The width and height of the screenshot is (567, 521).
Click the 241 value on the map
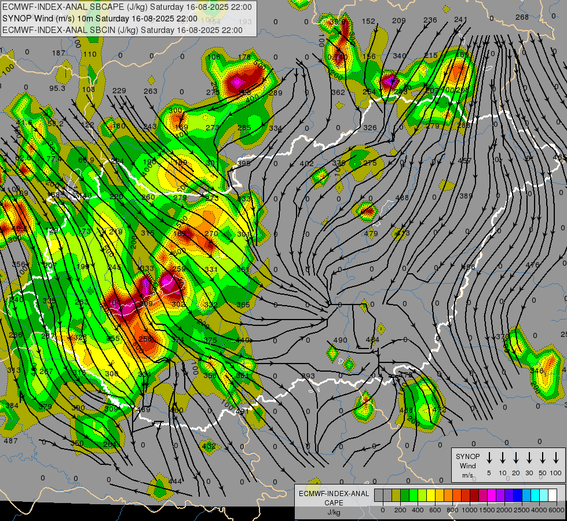(460, 20)
